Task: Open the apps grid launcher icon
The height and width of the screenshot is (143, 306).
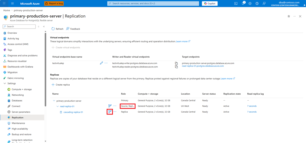Action: pyautogui.click(x=4, y=3)
